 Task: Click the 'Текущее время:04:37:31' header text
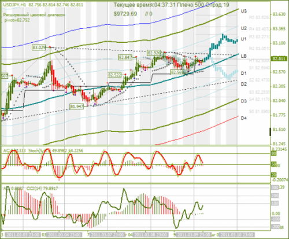[144, 5]
